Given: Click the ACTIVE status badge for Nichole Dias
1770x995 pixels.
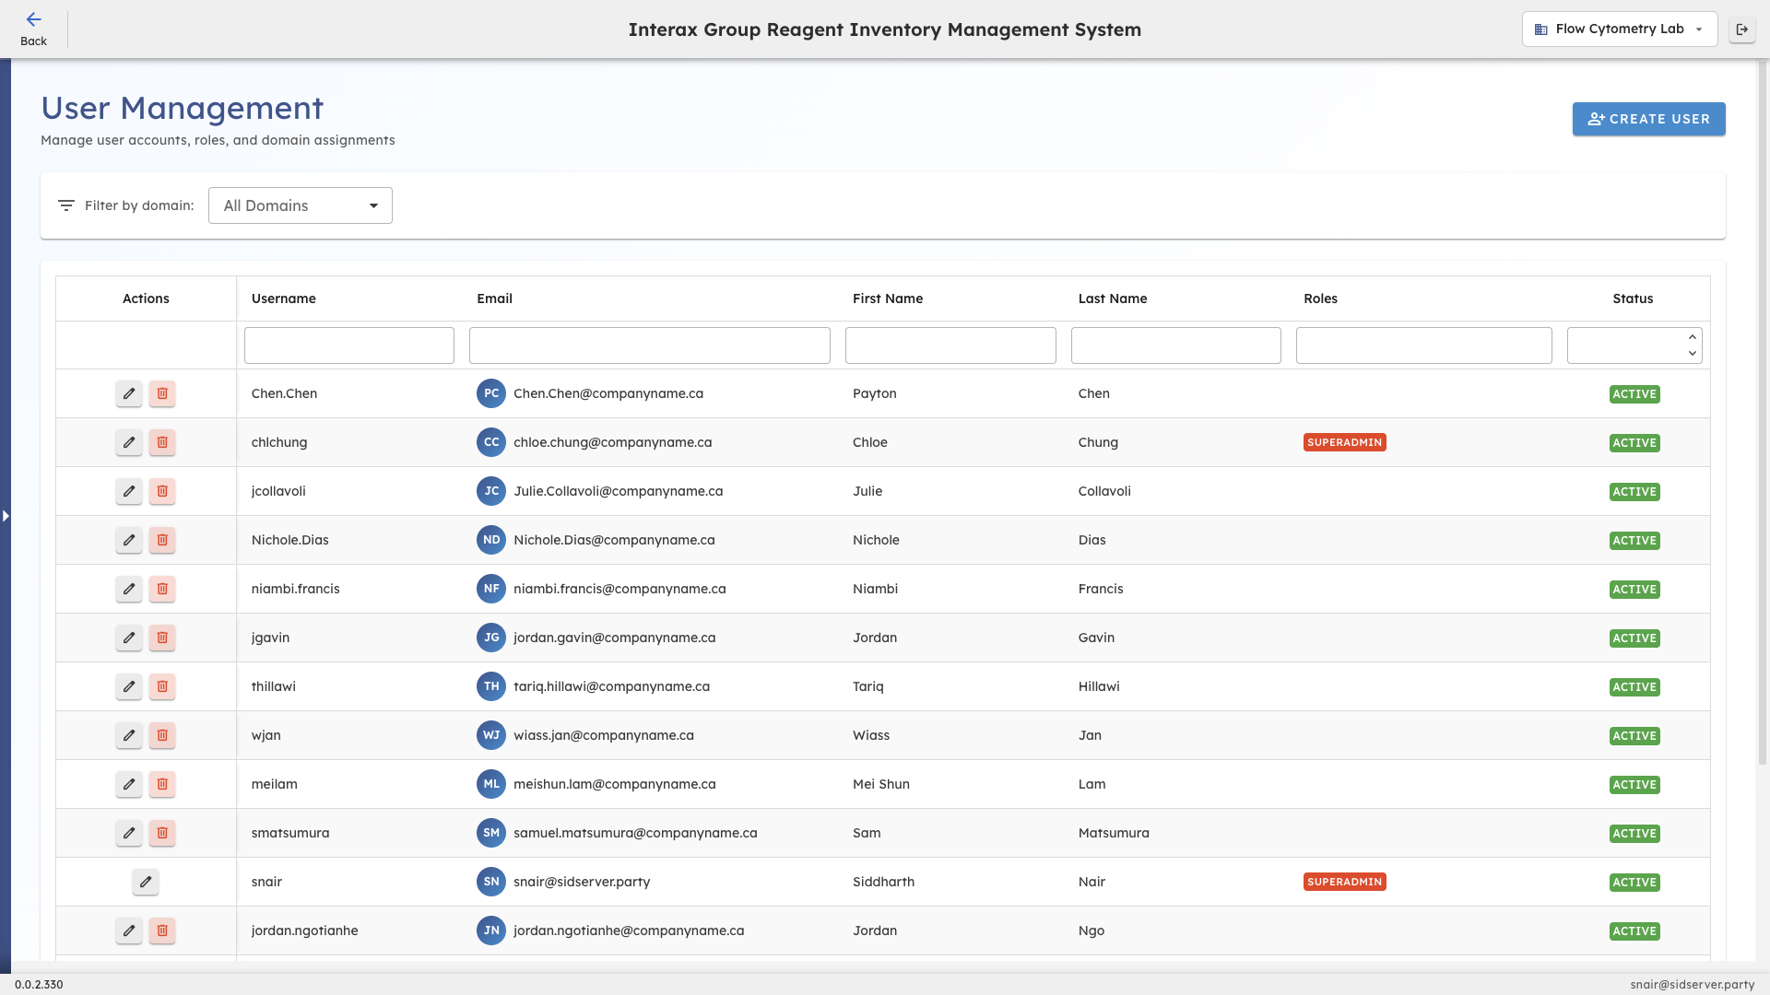Looking at the screenshot, I should 1634,541.
